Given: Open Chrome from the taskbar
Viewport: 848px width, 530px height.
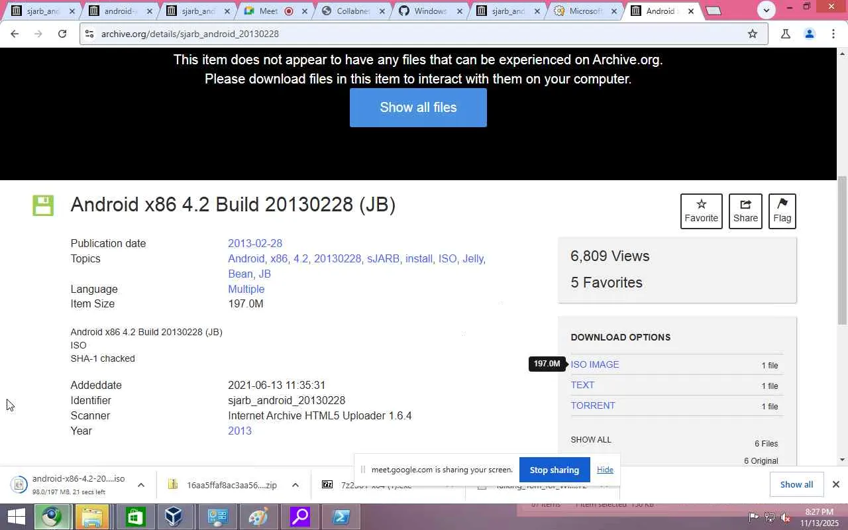Looking at the screenshot, I should coord(52,517).
